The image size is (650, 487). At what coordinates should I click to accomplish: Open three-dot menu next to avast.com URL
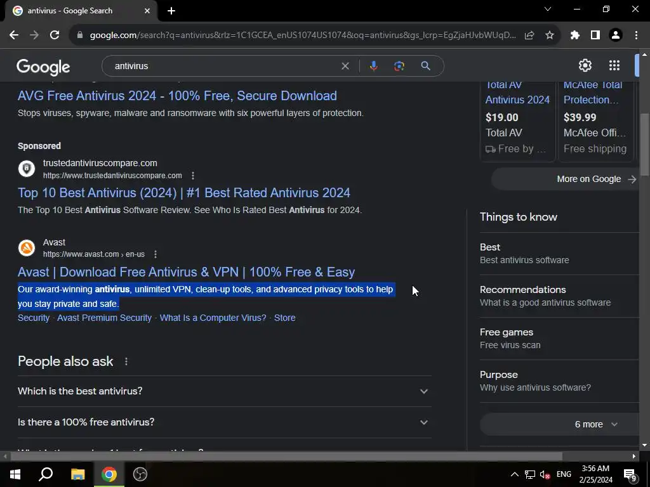[x=156, y=254]
